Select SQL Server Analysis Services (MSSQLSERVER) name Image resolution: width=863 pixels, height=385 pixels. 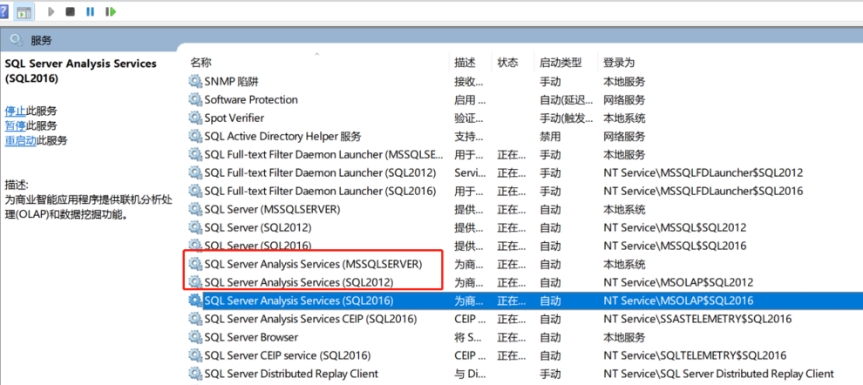pyautogui.click(x=313, y=264)
